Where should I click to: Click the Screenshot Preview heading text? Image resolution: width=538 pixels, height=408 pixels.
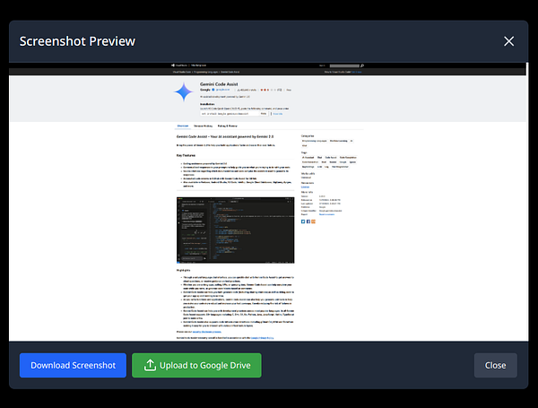[77, 41]
